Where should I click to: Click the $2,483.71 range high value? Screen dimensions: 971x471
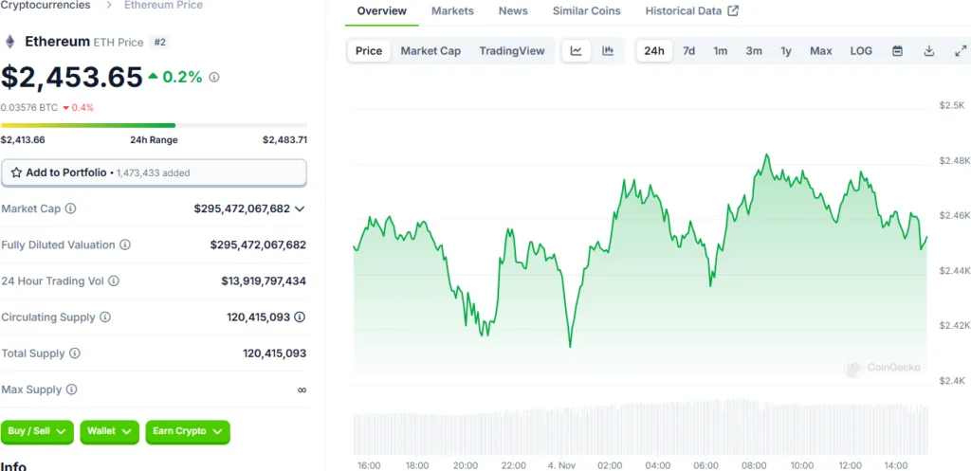pyautogui.click(x=284, y=140)
